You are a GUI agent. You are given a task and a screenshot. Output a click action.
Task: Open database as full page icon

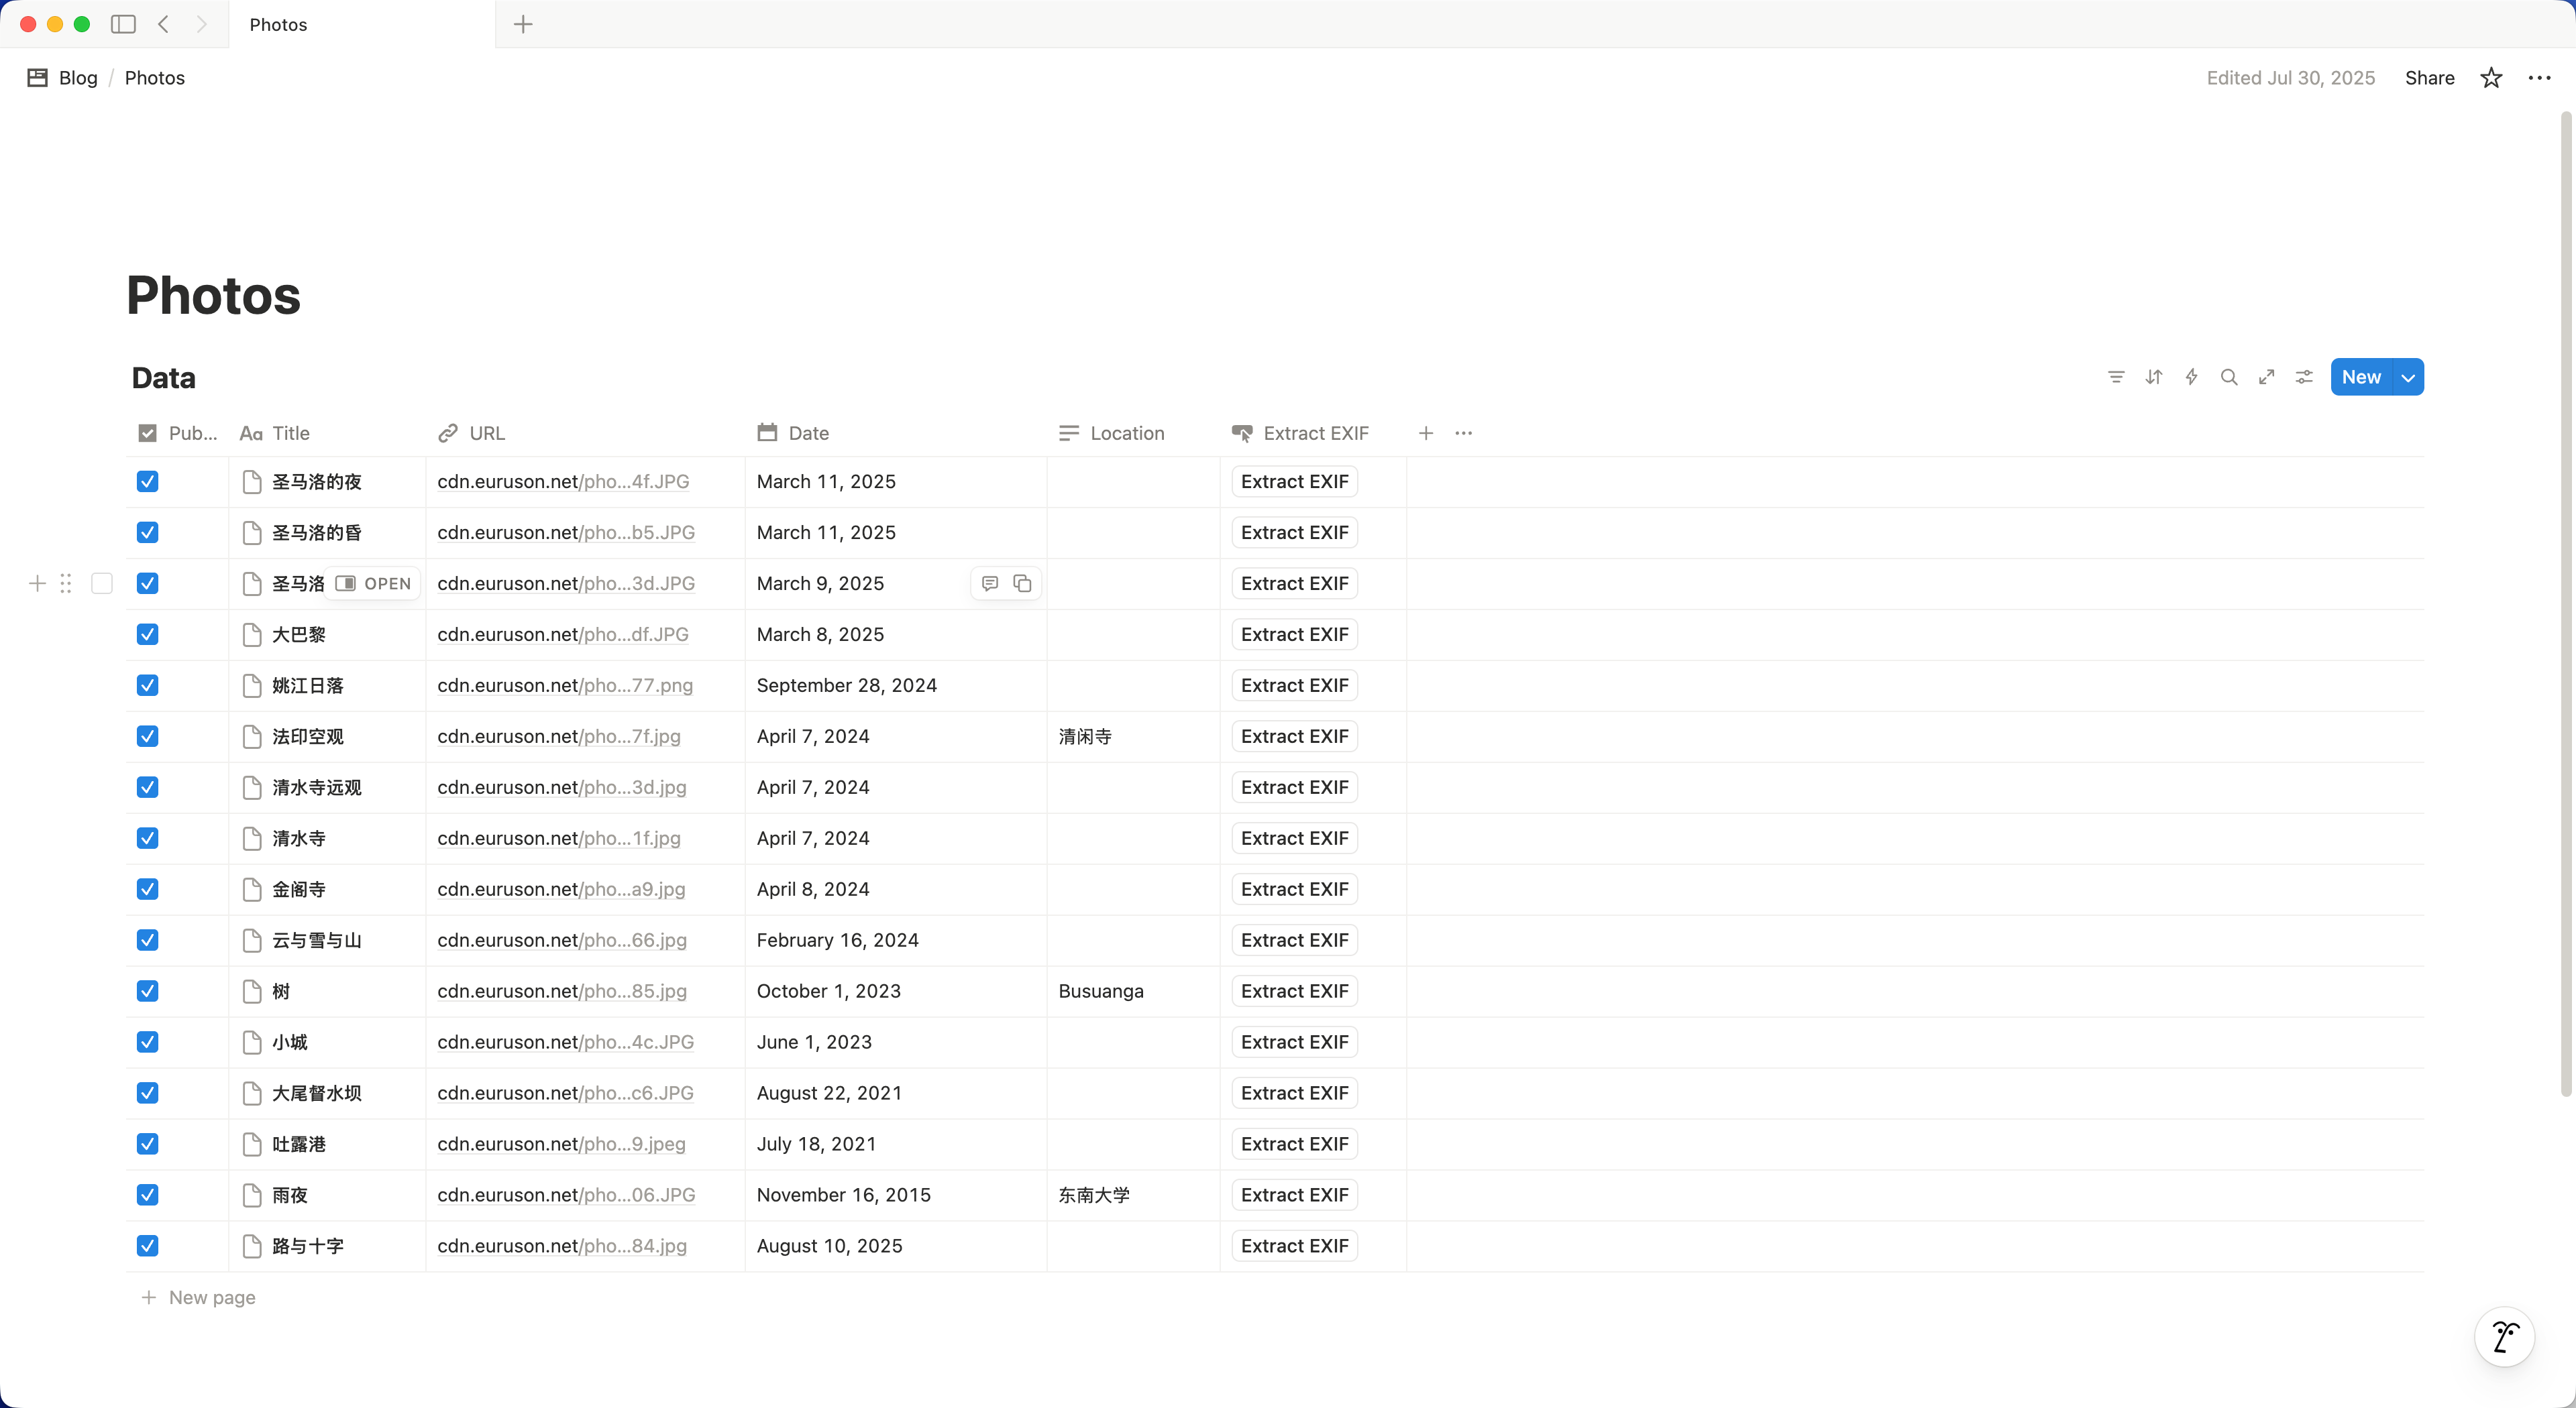[2267, 377]
